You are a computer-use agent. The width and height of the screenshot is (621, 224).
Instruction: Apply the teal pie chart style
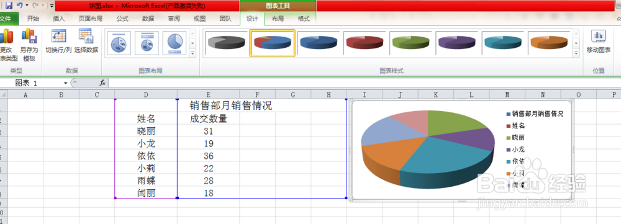click(x=503, y=43)
